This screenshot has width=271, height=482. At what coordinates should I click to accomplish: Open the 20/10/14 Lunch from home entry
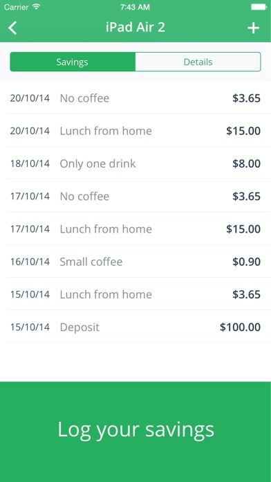(x=135, y=130)
